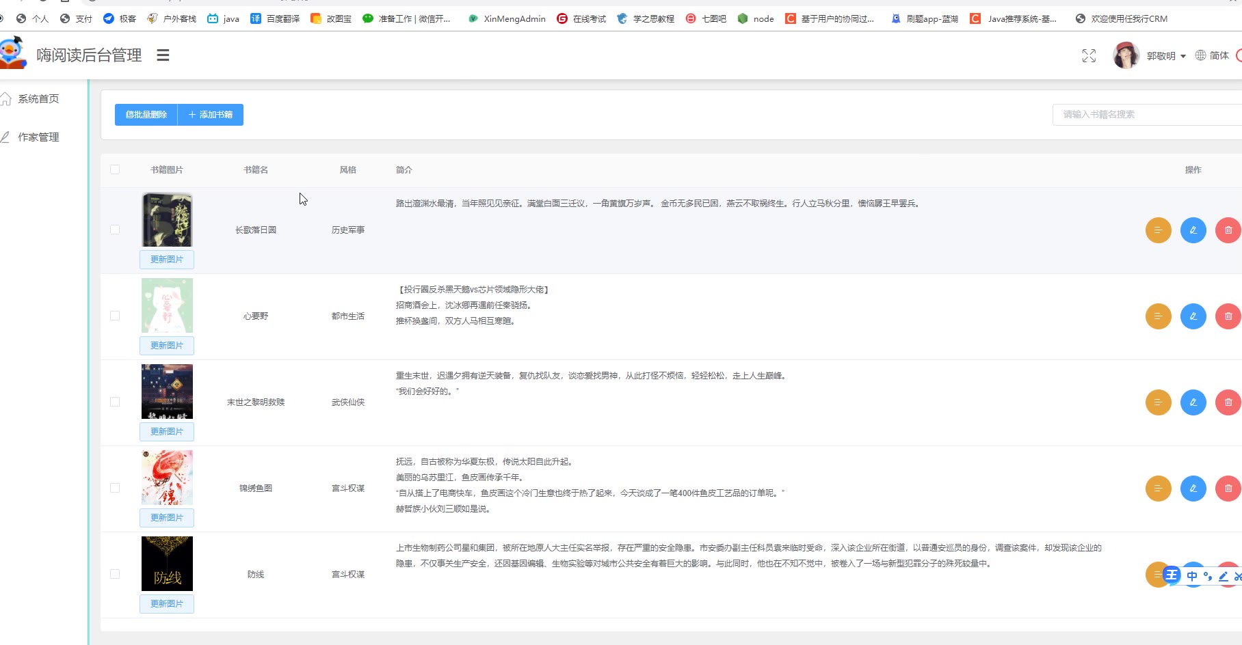Click the blue 王 input method icon

pyautogui.click(x=1172, y=575)
